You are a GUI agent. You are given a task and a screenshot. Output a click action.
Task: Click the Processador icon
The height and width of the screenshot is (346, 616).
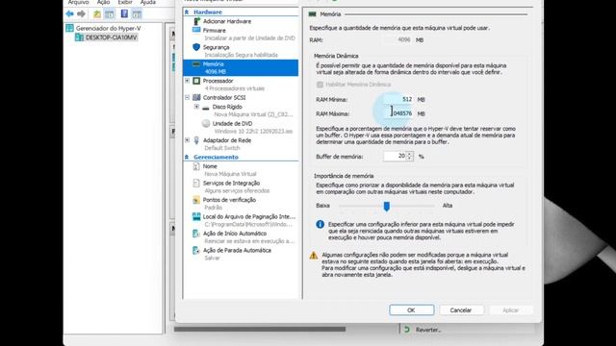(196, 81)
